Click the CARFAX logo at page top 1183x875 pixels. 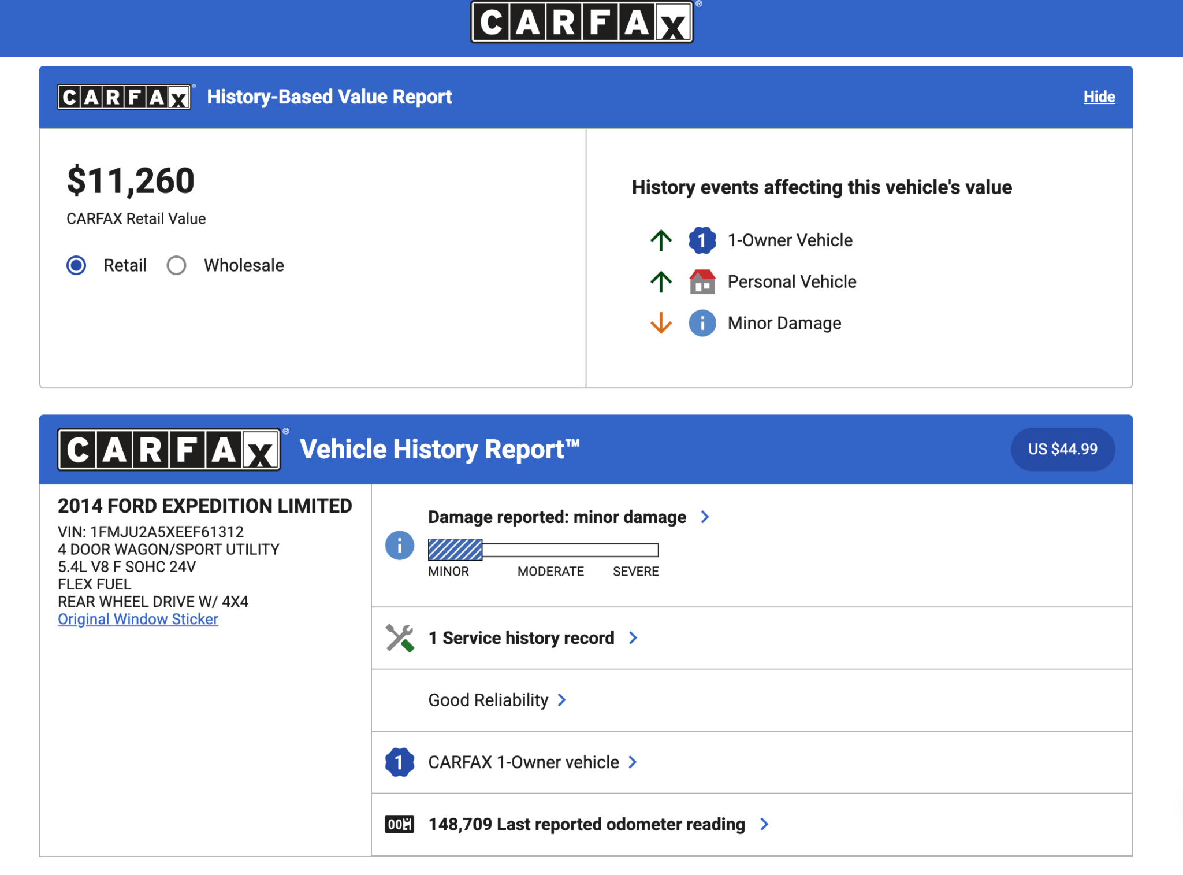point(582,23)
